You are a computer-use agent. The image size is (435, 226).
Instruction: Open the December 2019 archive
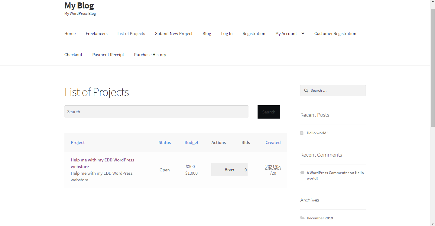click(x=320, y=218)
